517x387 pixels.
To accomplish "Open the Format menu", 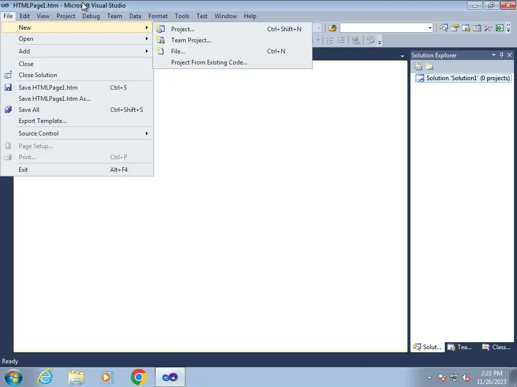I will point(158,16).
